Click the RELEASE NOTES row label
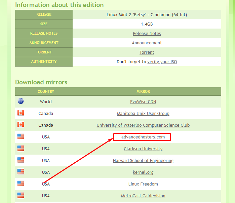 tap(44, 33)
